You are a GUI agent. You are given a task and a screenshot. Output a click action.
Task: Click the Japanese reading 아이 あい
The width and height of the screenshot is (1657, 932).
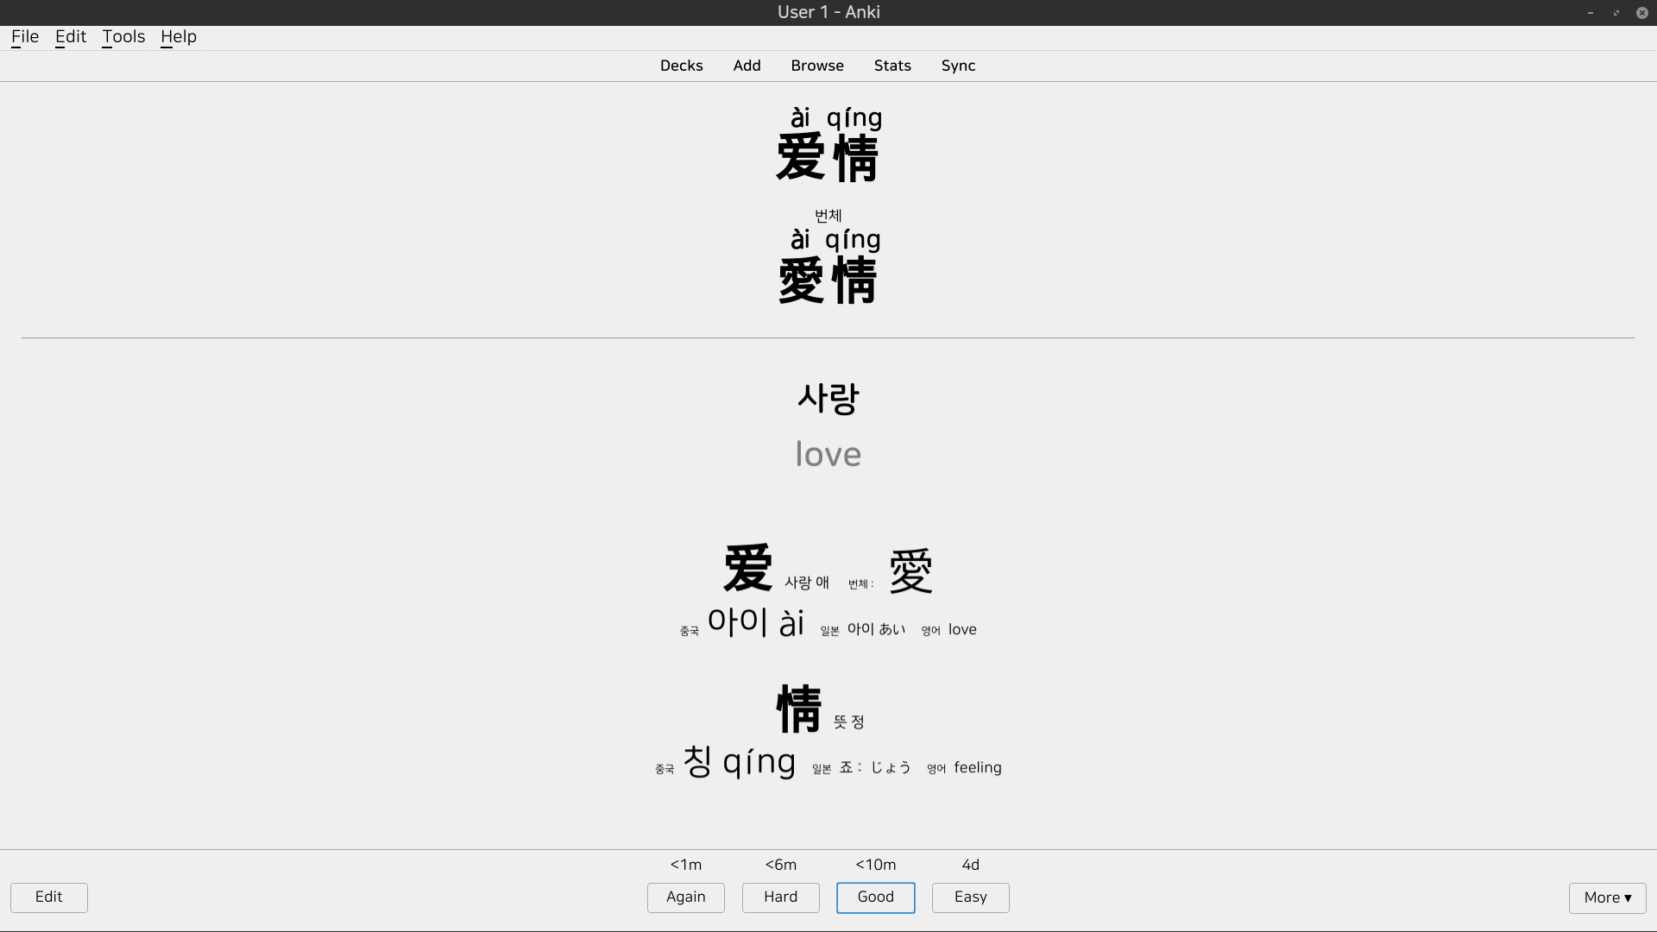877,629
